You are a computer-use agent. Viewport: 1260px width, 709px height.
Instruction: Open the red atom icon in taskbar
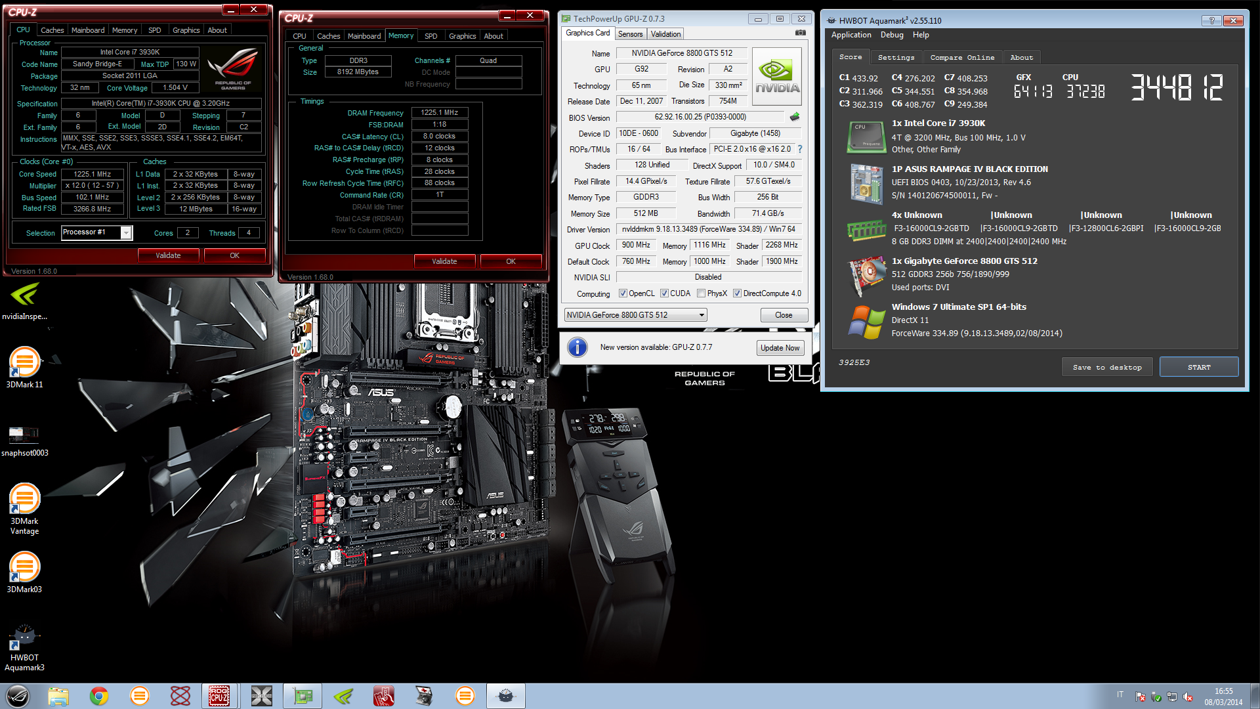[180, 696]
